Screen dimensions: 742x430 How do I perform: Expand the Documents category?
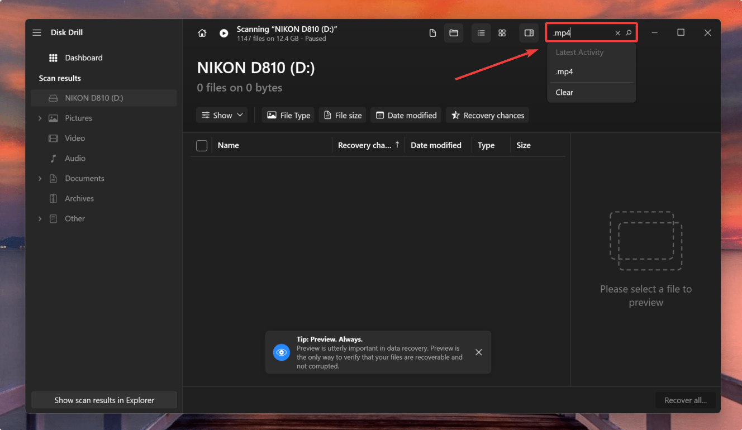(40, 178)
